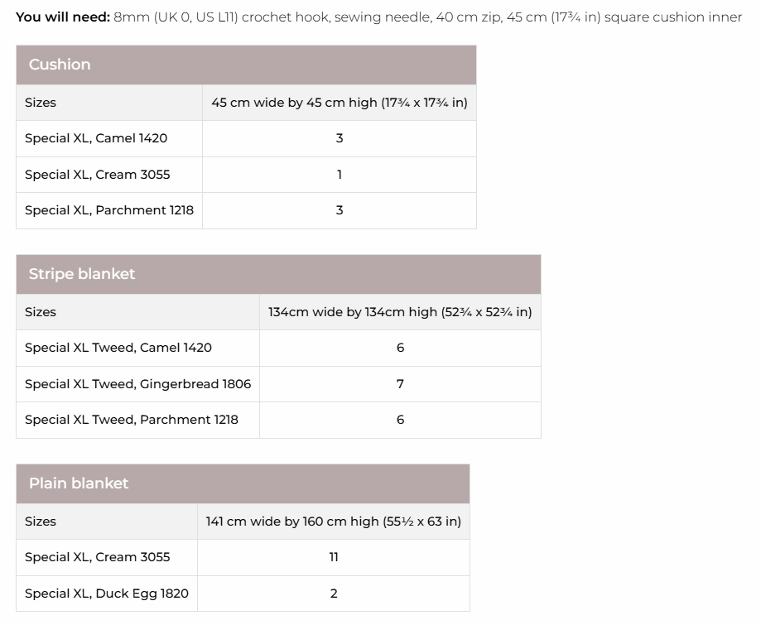Screen dimensions: 761x625
Task: Click the 141 cm wide plain blanket size
Action: pos(333,522)
